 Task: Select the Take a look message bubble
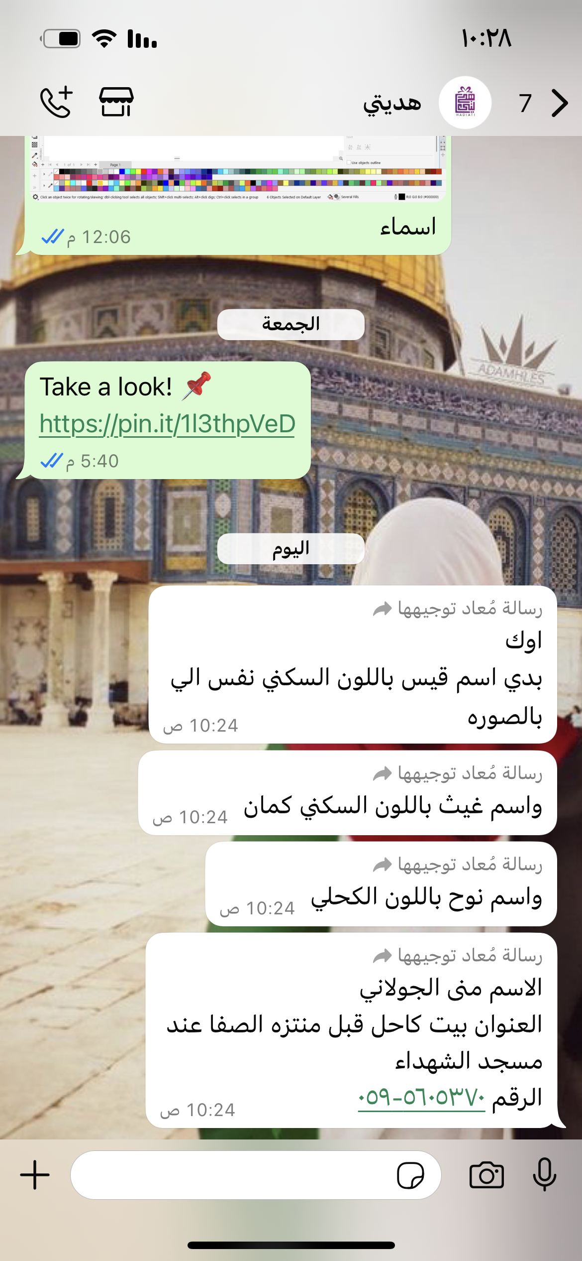(x=168, y=420)
